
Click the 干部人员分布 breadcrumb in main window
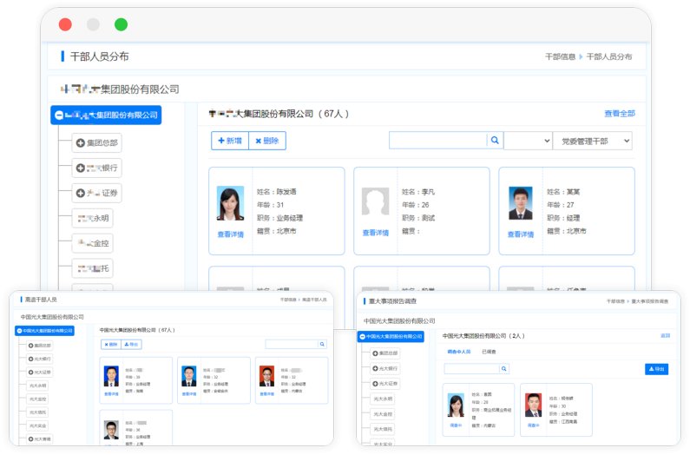[x=609, y=56]
